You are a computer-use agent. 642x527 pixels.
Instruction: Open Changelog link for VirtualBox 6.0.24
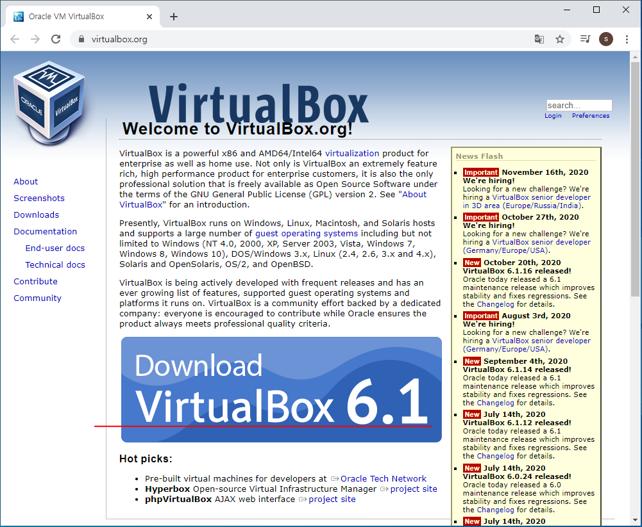[x=495, y=510]
